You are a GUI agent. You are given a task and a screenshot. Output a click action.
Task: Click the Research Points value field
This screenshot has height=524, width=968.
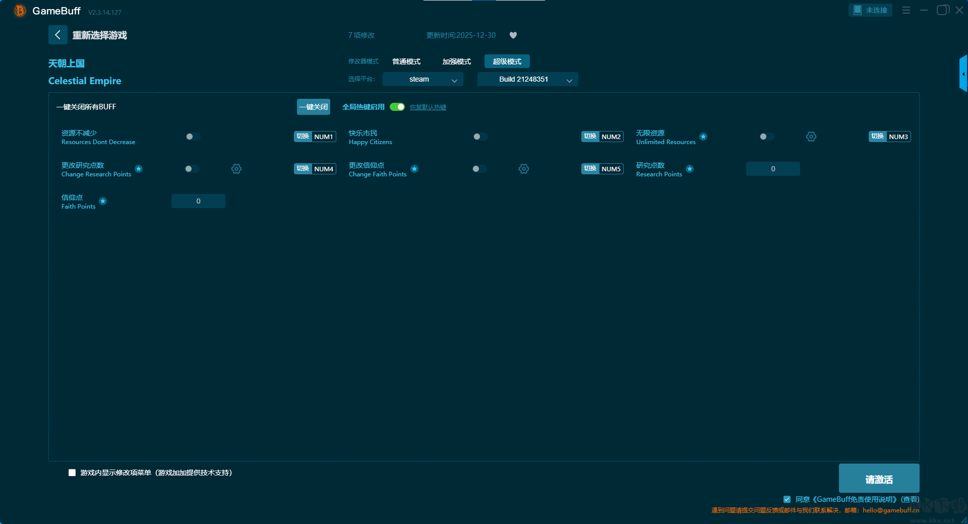tap(772, 169)
